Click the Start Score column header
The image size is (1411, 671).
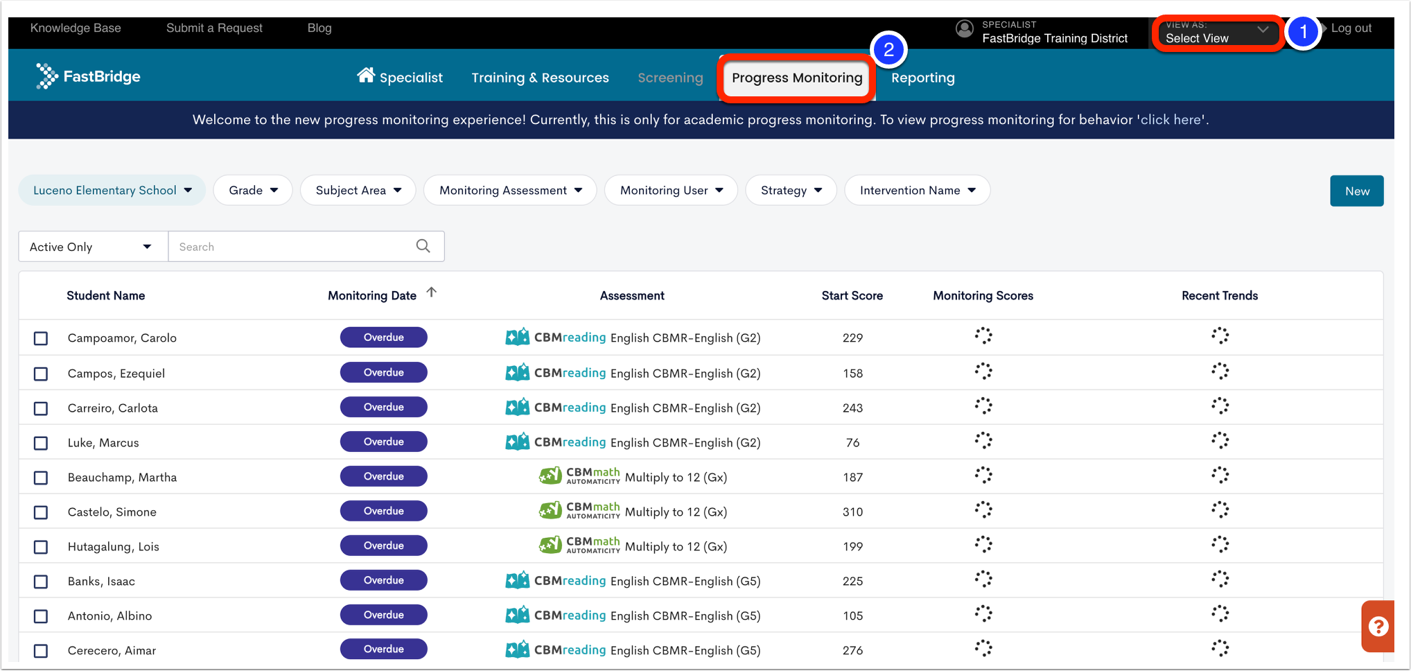[852, 295]
